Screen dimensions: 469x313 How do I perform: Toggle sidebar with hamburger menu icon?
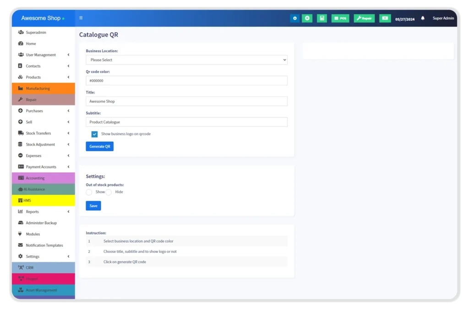81,18
